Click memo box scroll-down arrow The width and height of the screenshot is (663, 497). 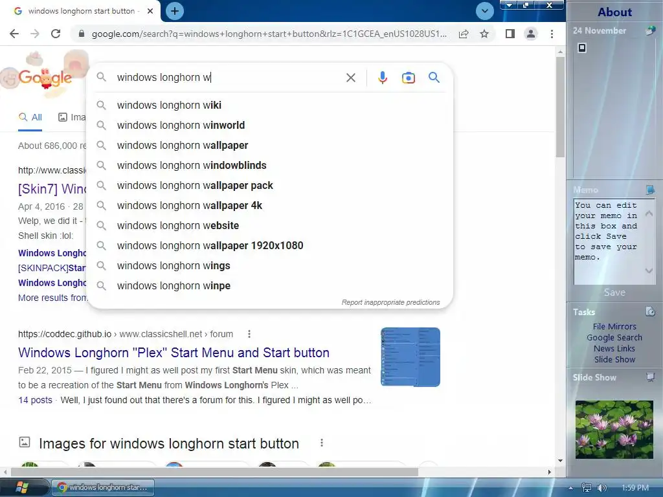coord(649,271)
